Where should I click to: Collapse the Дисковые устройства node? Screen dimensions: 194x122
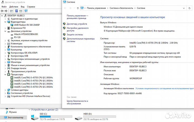coord(5,31)
